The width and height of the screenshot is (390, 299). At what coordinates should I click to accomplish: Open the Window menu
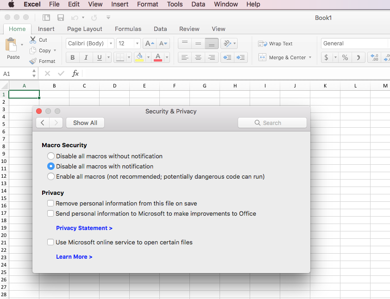pyautogui.click(x=226, y=4)
